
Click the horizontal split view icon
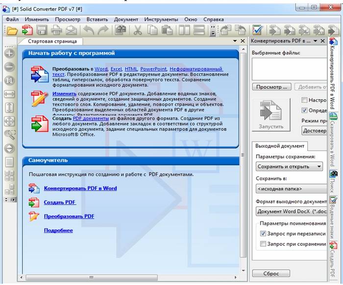(x=199, y=30)
